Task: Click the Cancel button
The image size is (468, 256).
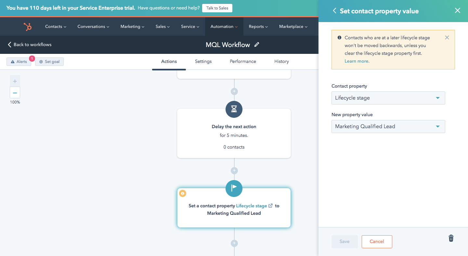Action: tap(377, 241)
